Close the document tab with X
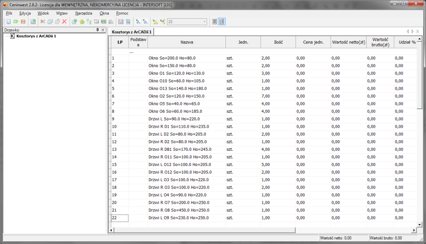Screen dimensions: 426x244 tap(418, 31)
